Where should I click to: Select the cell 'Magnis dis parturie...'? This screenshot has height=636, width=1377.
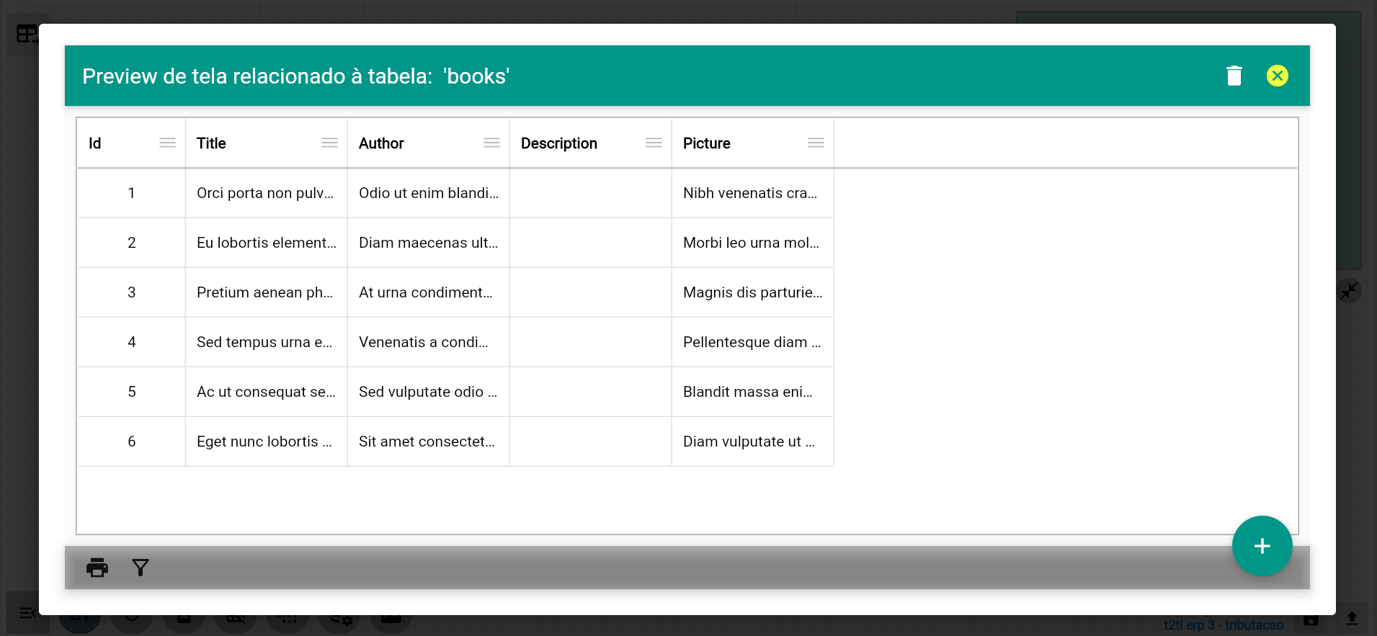coord(753,292)
